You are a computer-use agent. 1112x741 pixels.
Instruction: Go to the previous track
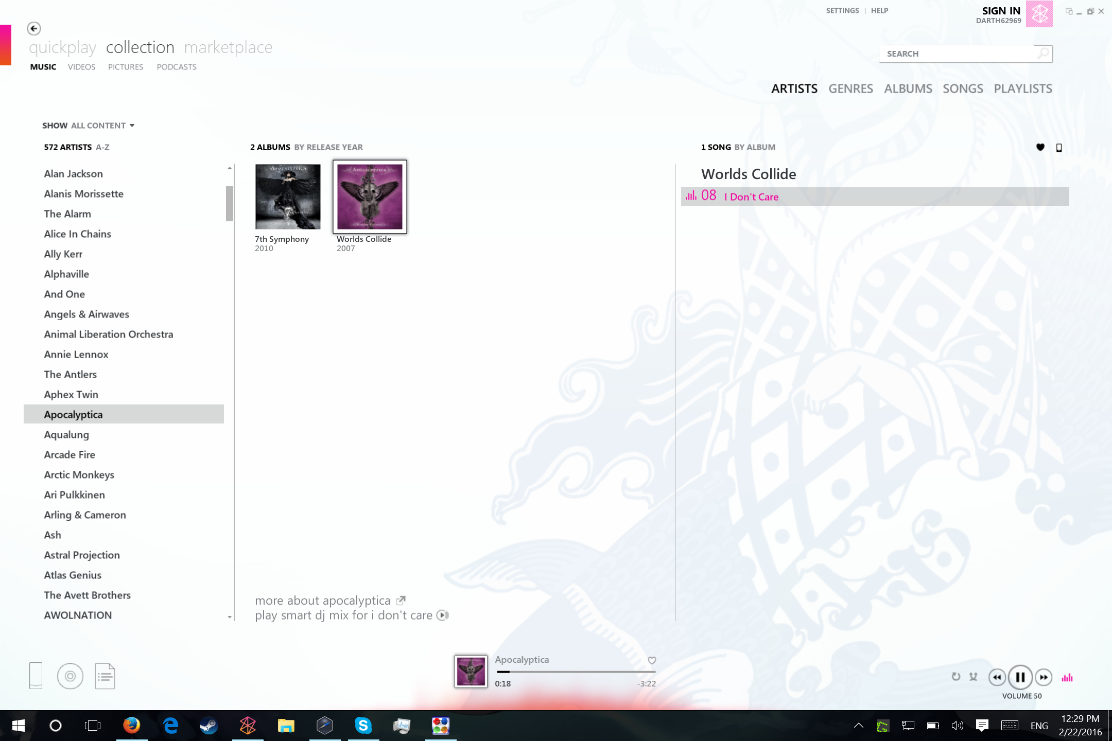click(997, 677)
